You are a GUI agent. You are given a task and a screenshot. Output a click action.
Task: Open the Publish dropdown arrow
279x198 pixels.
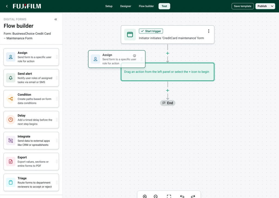point(272,6)
